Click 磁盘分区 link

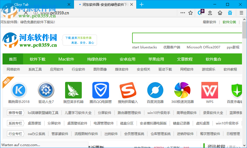127,123
